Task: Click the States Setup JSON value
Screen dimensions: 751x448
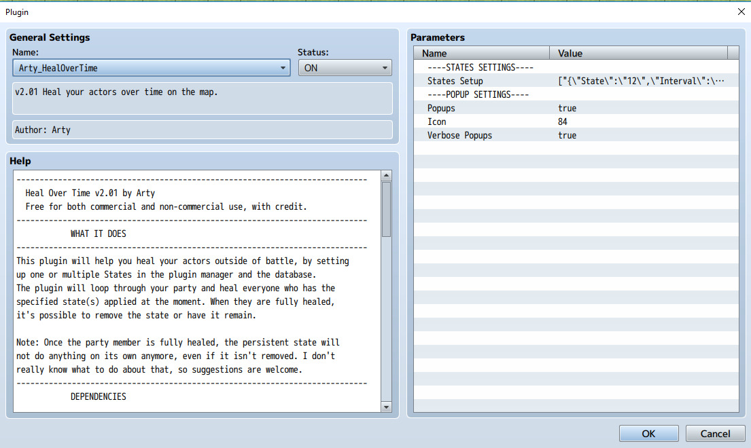Action: (640, 81)
